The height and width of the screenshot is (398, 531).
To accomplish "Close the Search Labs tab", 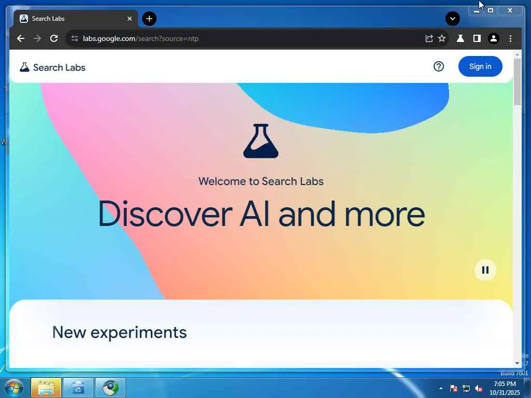I will pyautogui.click(x=129, y=19).
